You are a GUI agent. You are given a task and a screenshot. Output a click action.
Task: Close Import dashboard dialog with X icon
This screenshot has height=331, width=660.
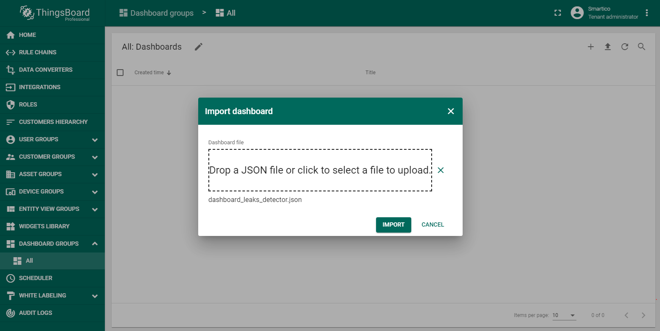(x=451, y=111)
